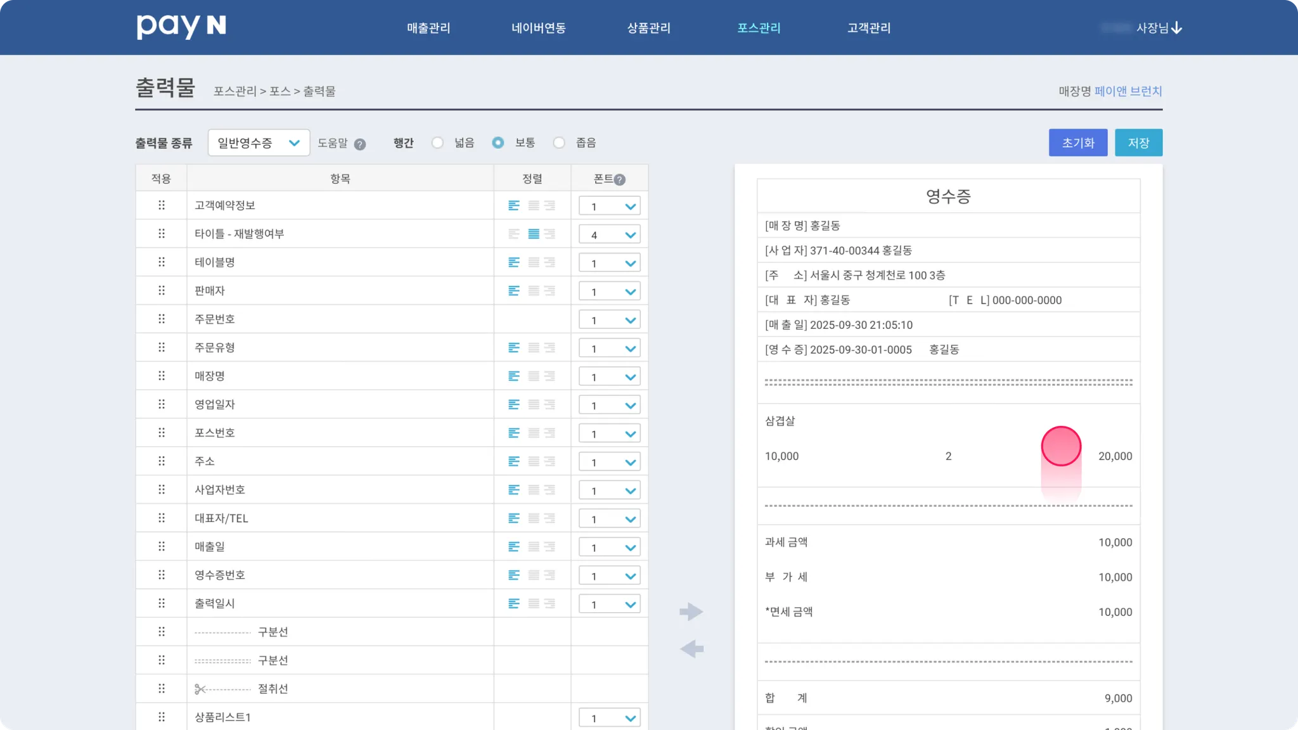Select 보통 line spacing radio
The height and width of the screenshot is (730, 1298).
pos(498,143)
